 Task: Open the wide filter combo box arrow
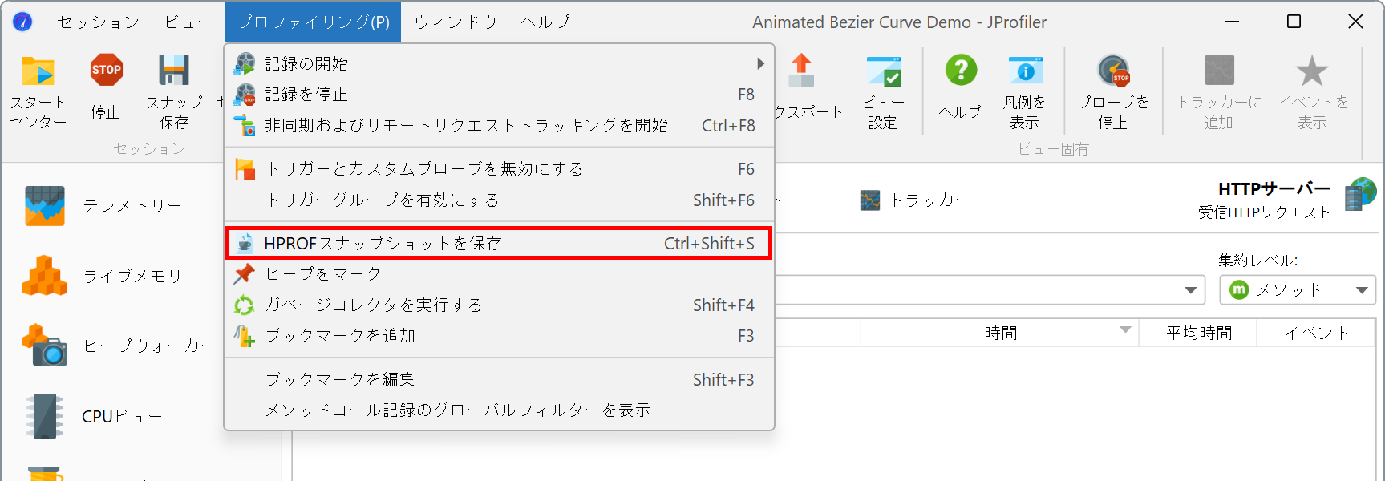[x=1191, y=290]
